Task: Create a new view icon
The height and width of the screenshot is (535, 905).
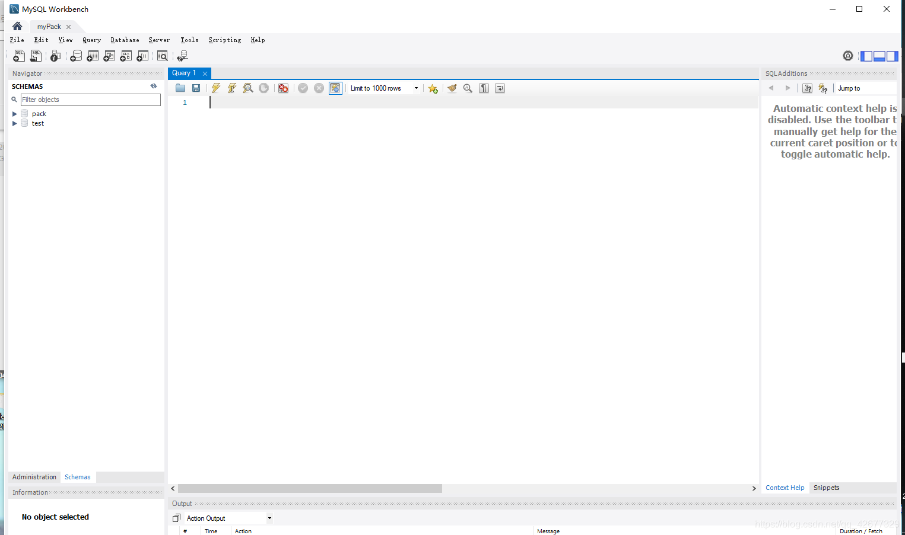Action: [x=109, y=56]
